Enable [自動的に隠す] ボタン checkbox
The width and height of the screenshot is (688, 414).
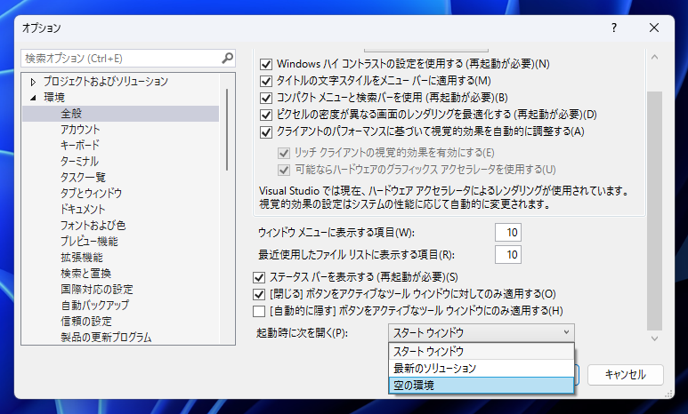[259, 311]
